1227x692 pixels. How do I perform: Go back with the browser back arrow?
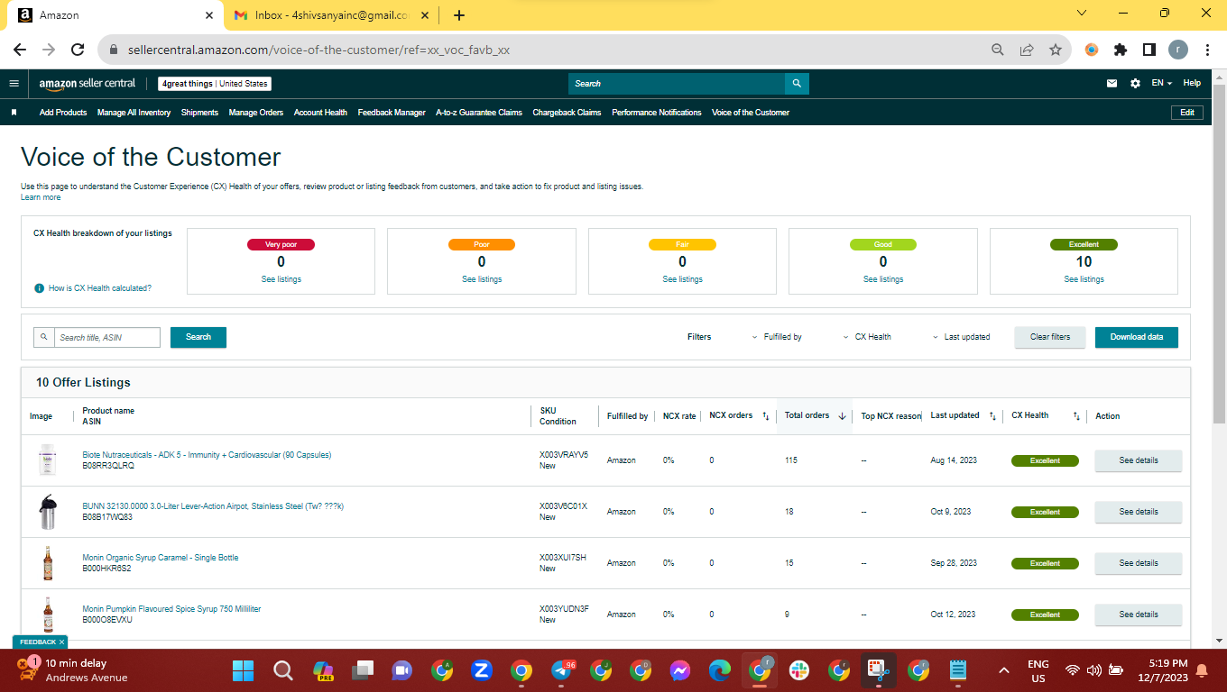click(20, 50)
